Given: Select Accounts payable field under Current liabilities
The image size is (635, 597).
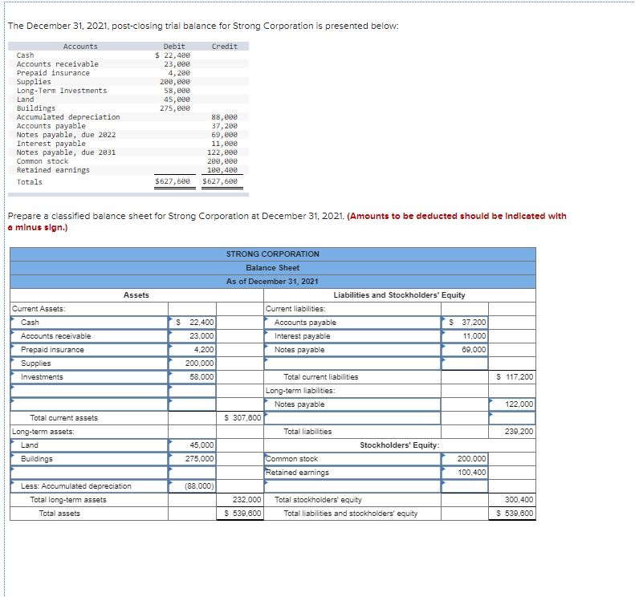Looking at the screenshot, I should tap(352, 323).
